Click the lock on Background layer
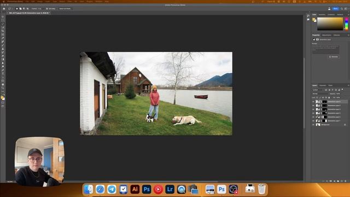This screenshot has width=350, height=197. 345,125
